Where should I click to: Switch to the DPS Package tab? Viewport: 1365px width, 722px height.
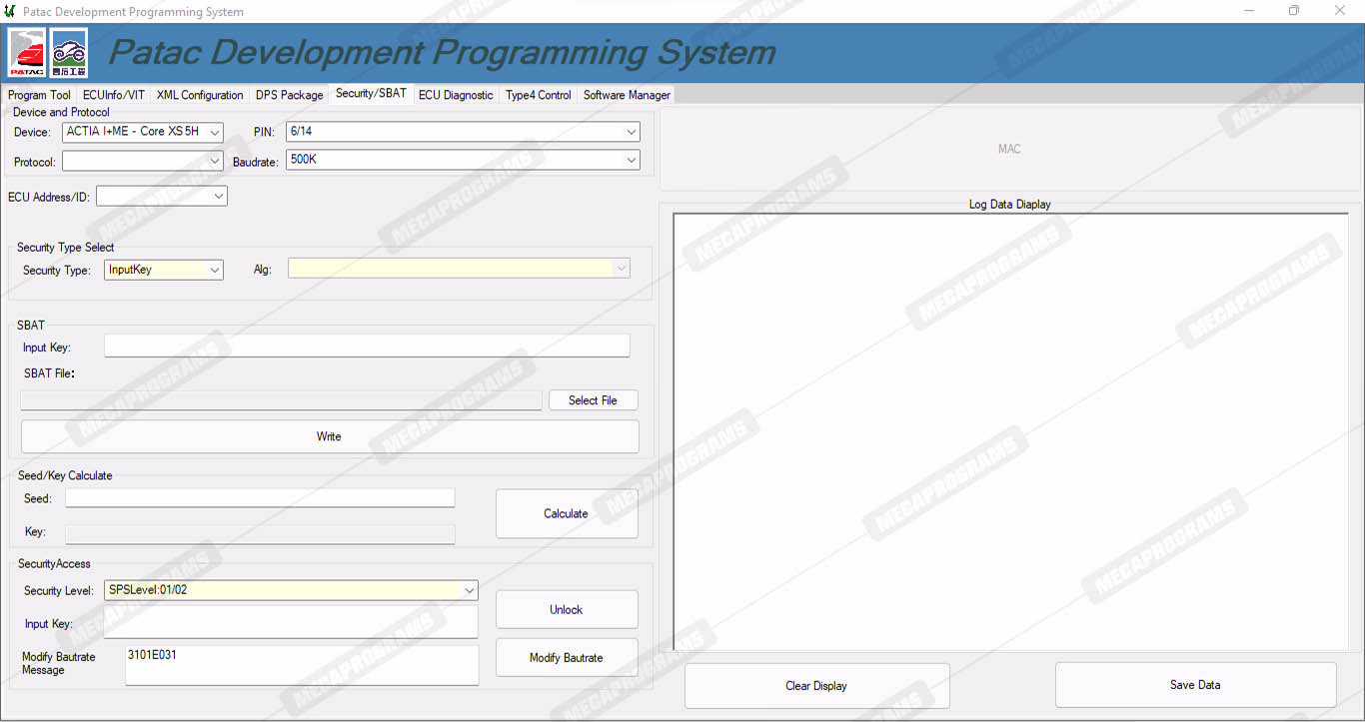tap(290, 95)
